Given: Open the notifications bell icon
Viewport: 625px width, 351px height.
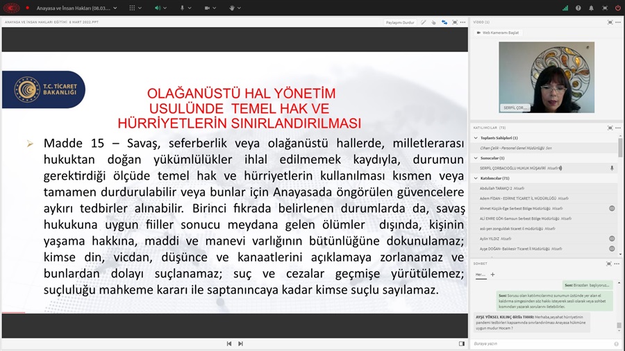Looking at the screenshot, I should (x=592, y=8).
